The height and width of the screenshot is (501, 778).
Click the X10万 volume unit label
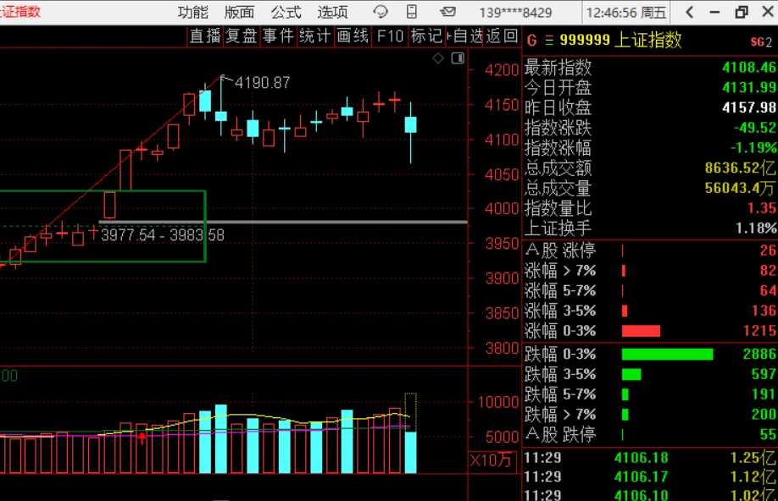tap(491, 460)
